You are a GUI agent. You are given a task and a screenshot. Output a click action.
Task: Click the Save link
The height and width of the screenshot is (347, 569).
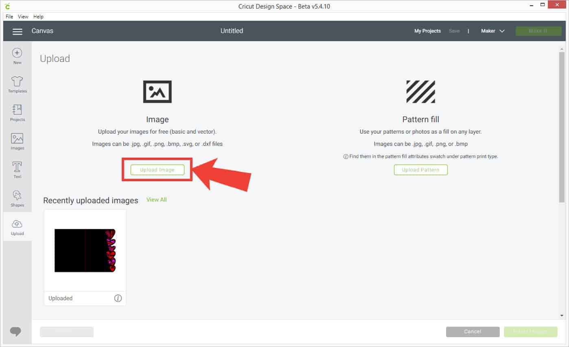[x=454, y=31]
